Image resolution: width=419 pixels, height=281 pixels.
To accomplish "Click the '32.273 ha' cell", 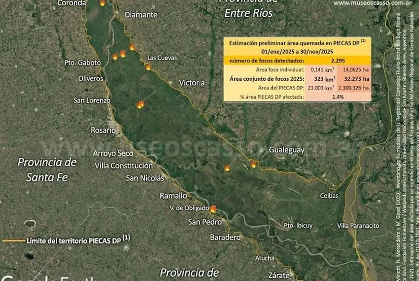I will click(356, 79).
